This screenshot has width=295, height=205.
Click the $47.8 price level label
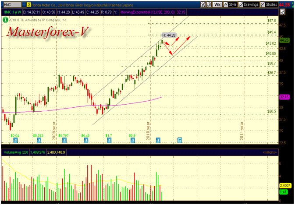coord(271,21)
